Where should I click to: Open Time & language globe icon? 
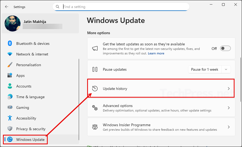10,97
